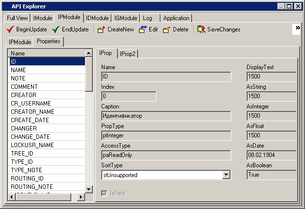Switch to the IProp2 tab
The height and width of the screenshot is (209, 305).
click(128, 53)
